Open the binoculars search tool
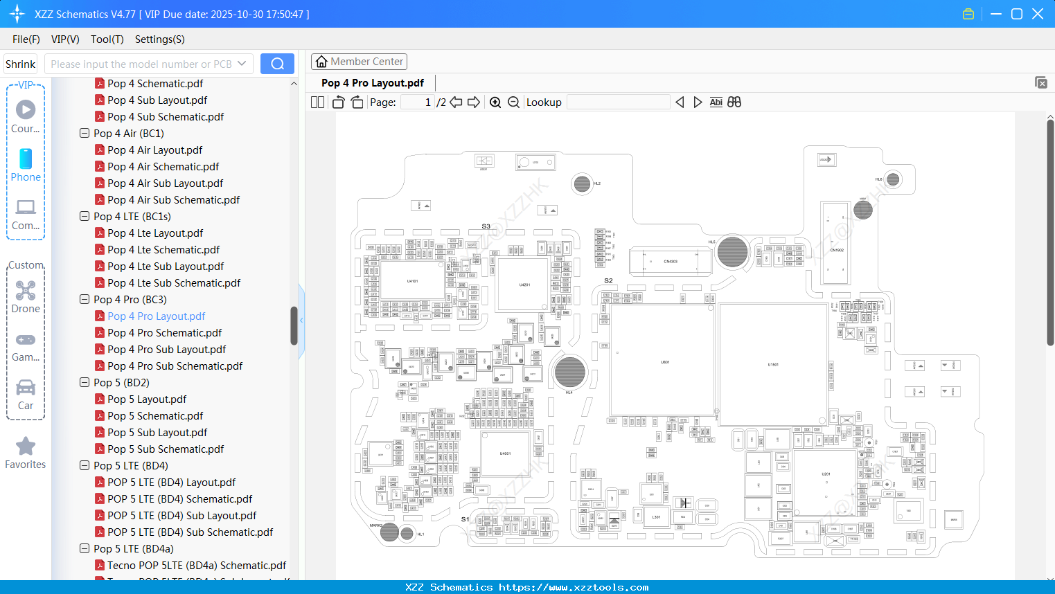This screenshot has height=594, width=1055. pos(734,102)
